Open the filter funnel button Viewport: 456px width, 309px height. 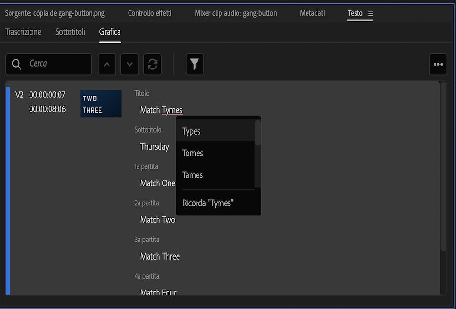(x=195, y=64)
